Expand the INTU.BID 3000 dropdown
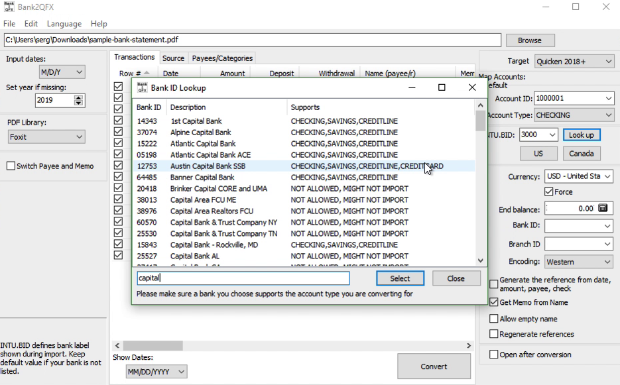 [552, 135]
